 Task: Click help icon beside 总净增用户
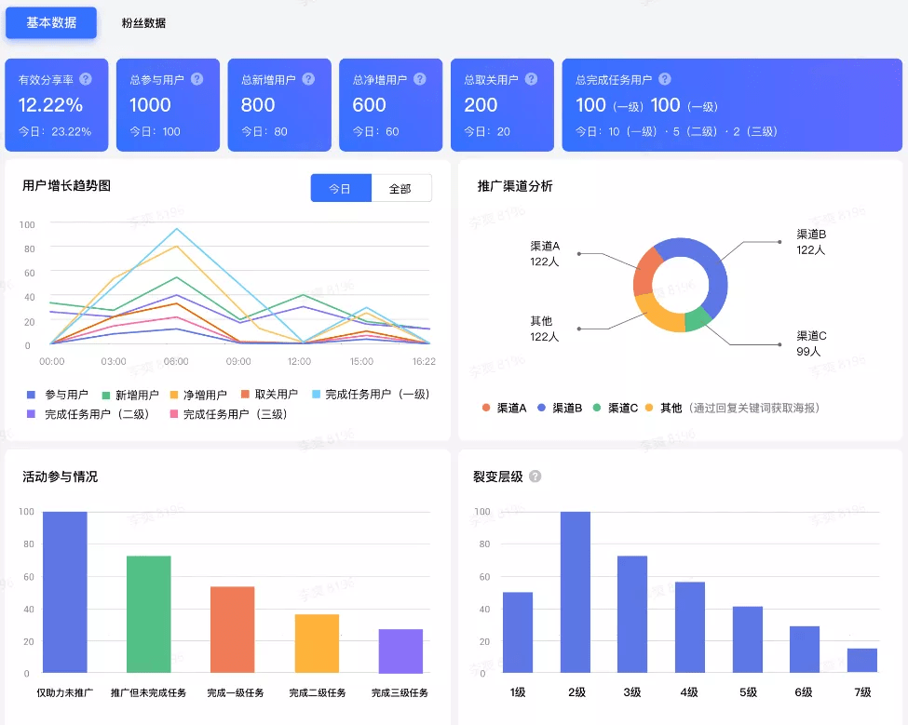(x=420, y=80)
